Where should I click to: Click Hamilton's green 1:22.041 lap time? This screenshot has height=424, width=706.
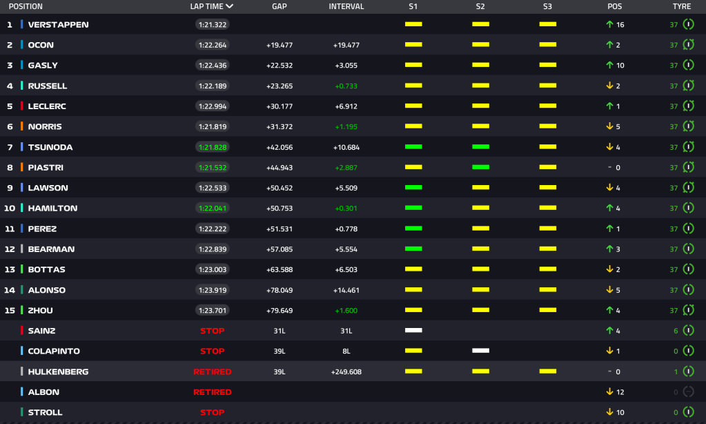213,208
